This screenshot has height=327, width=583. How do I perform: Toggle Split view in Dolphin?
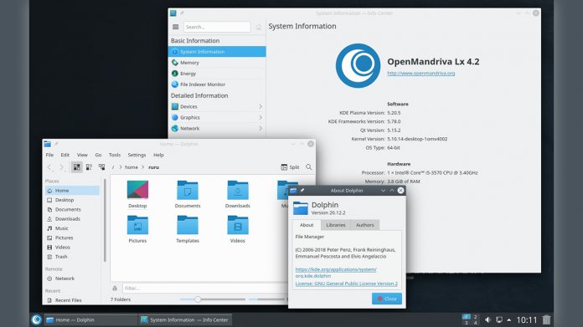coord(290,167)
